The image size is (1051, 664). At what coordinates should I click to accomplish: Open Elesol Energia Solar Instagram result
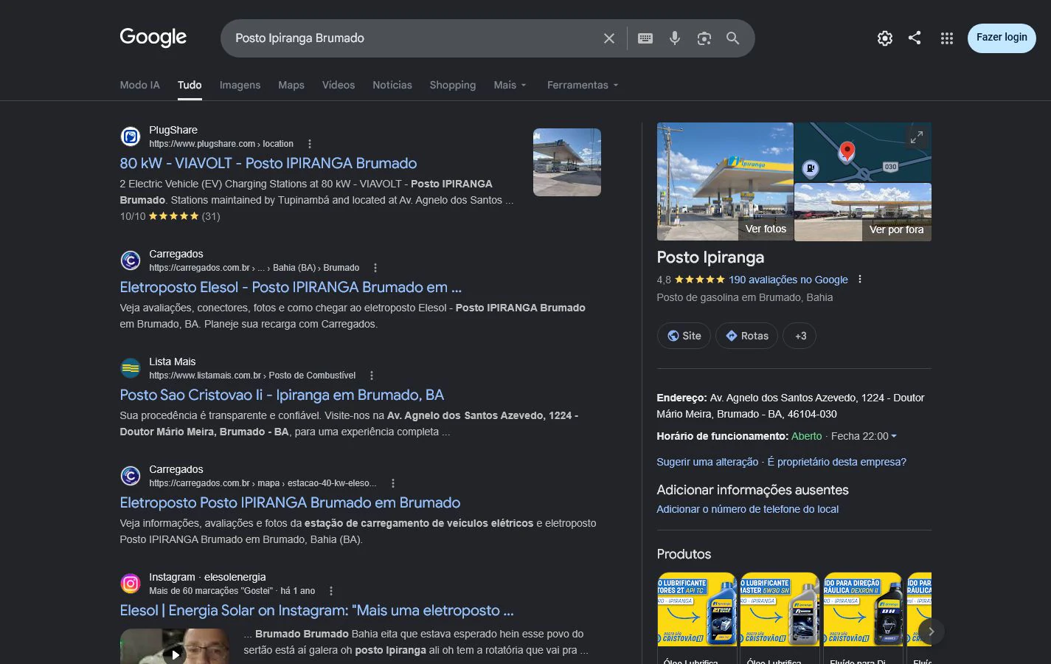pos(317,610)
